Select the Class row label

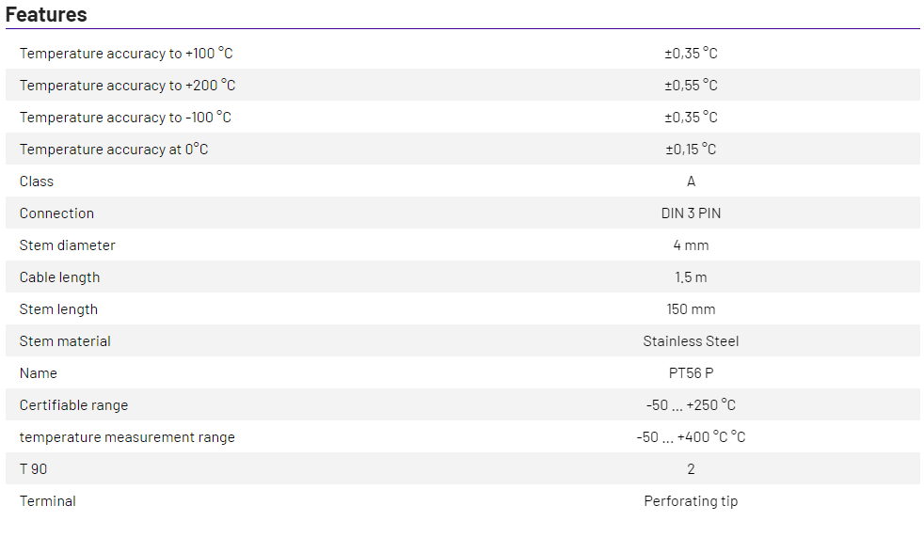pos(37,182)
